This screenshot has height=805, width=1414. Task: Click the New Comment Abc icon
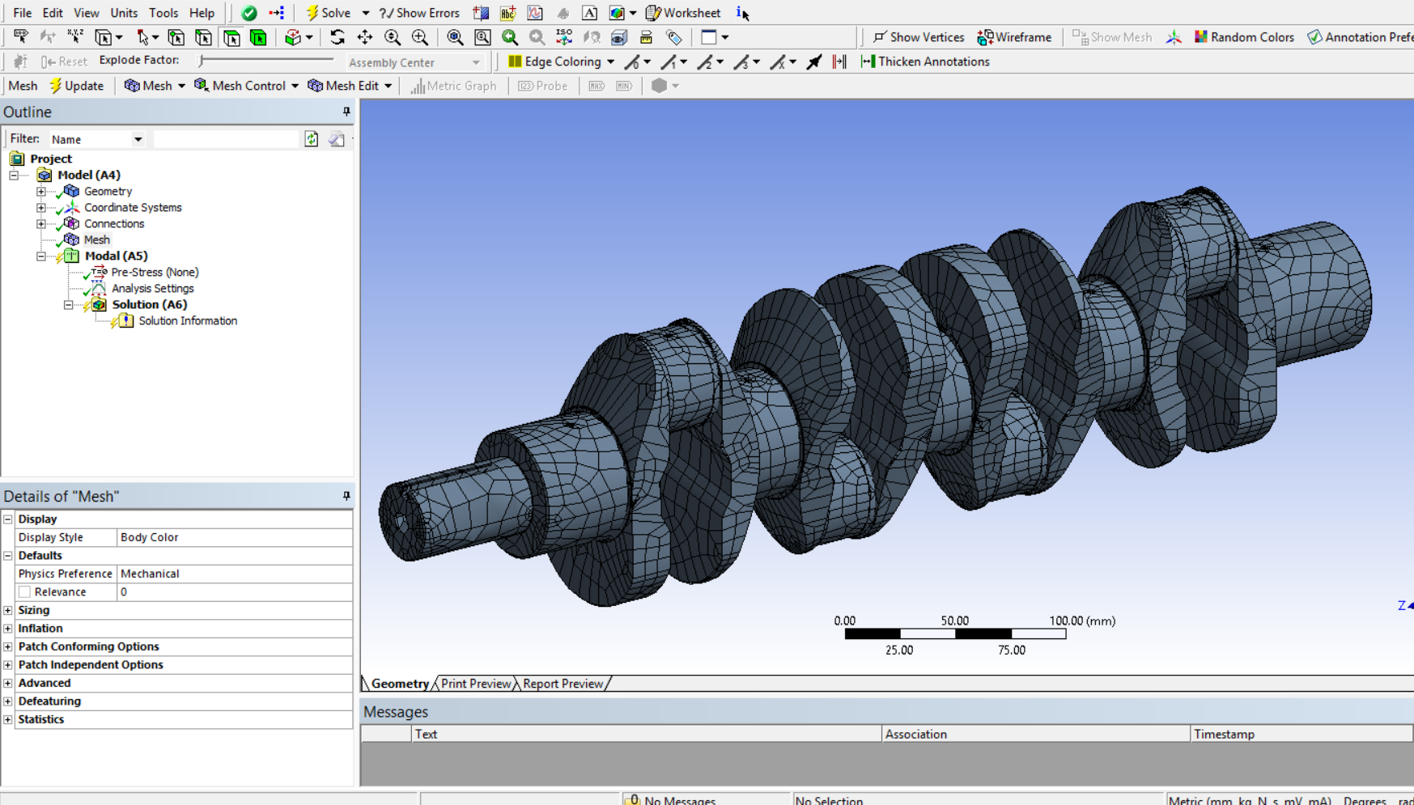507,13
